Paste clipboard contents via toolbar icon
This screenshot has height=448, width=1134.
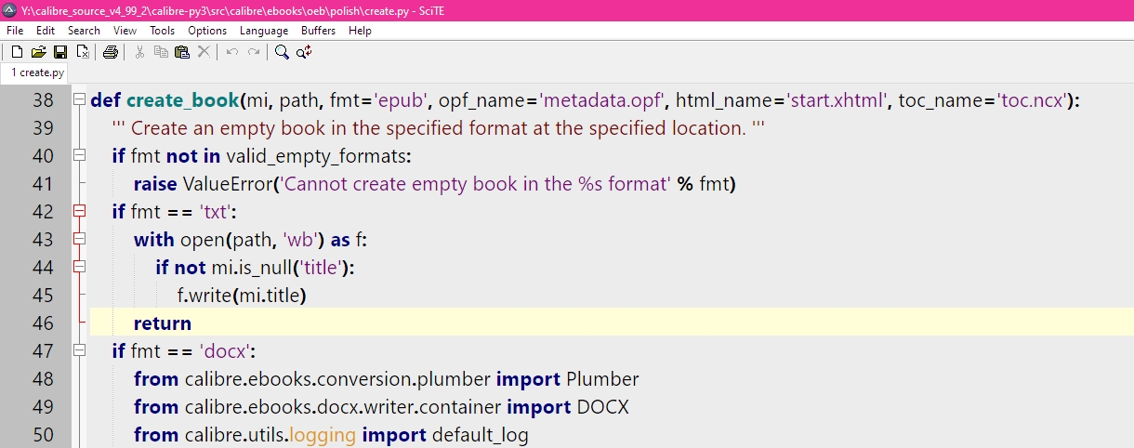[182, 52]
